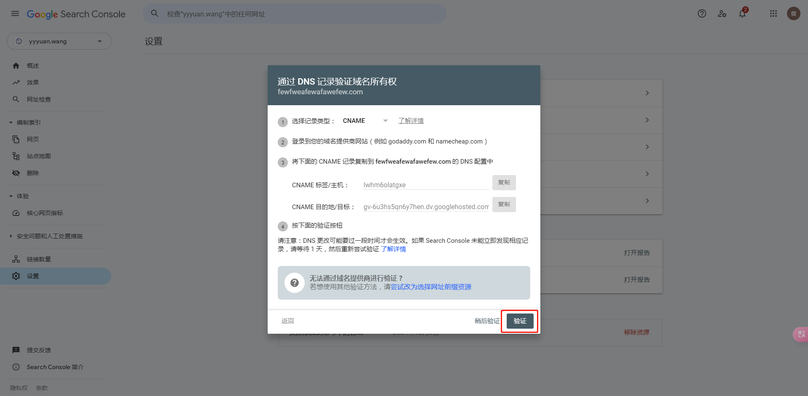The height and width of the screenshot is (396, 808).
Task: Open 站点地图 in sidebar
Action: click(x=39, y=156)
